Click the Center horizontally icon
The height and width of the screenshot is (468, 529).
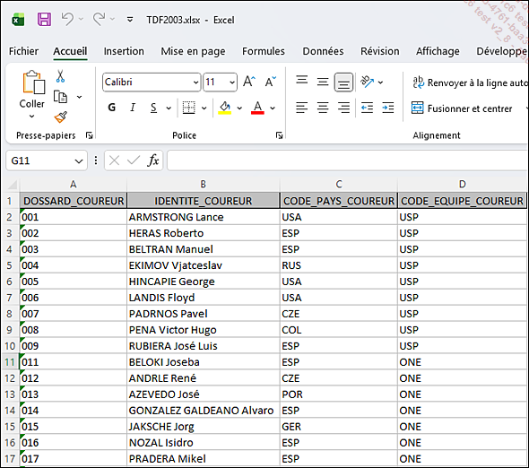click(x=323, y=108)
